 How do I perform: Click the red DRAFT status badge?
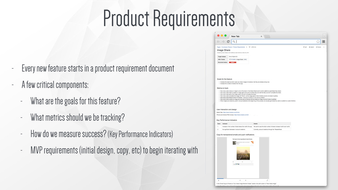click(233, 62)
